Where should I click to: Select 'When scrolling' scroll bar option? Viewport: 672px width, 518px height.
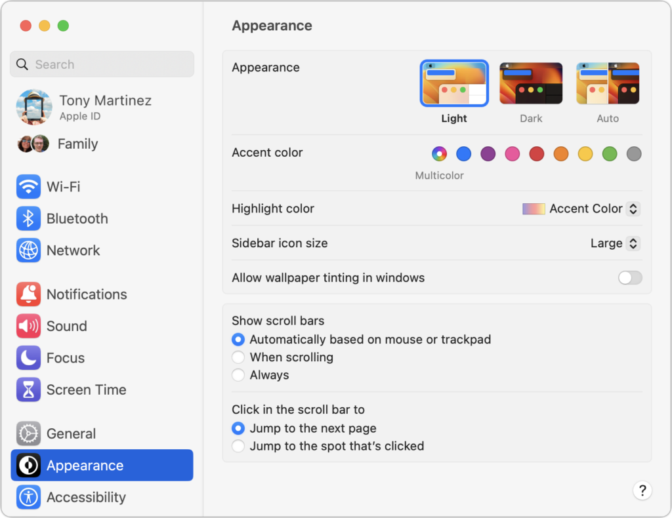(238, 357)
